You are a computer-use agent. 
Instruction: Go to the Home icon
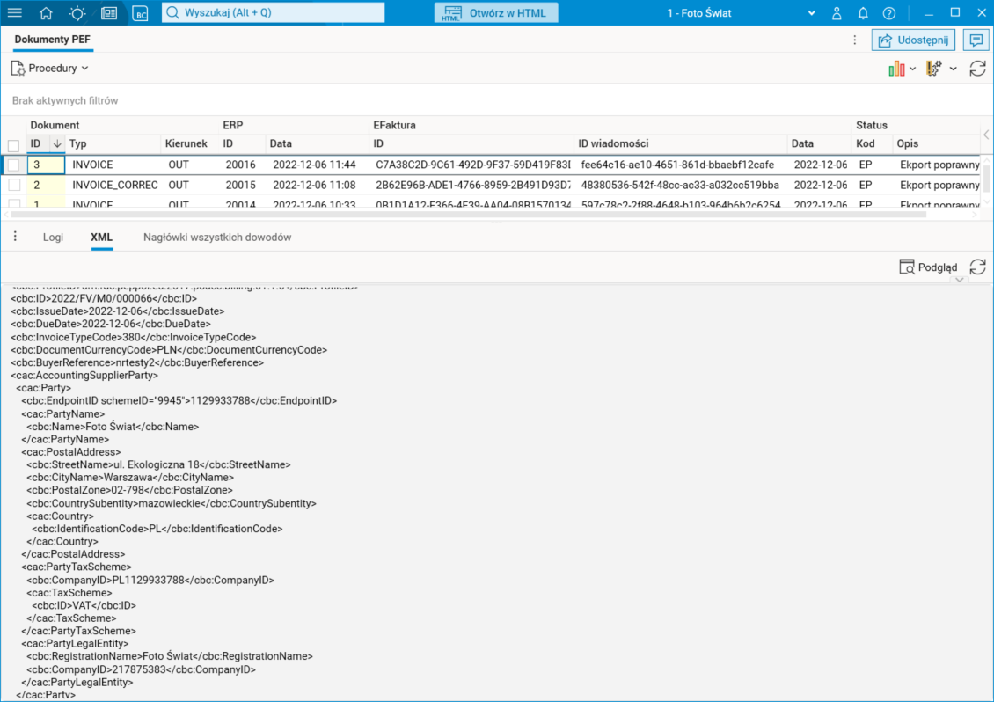pyautogui.click(x=46, y=12)
